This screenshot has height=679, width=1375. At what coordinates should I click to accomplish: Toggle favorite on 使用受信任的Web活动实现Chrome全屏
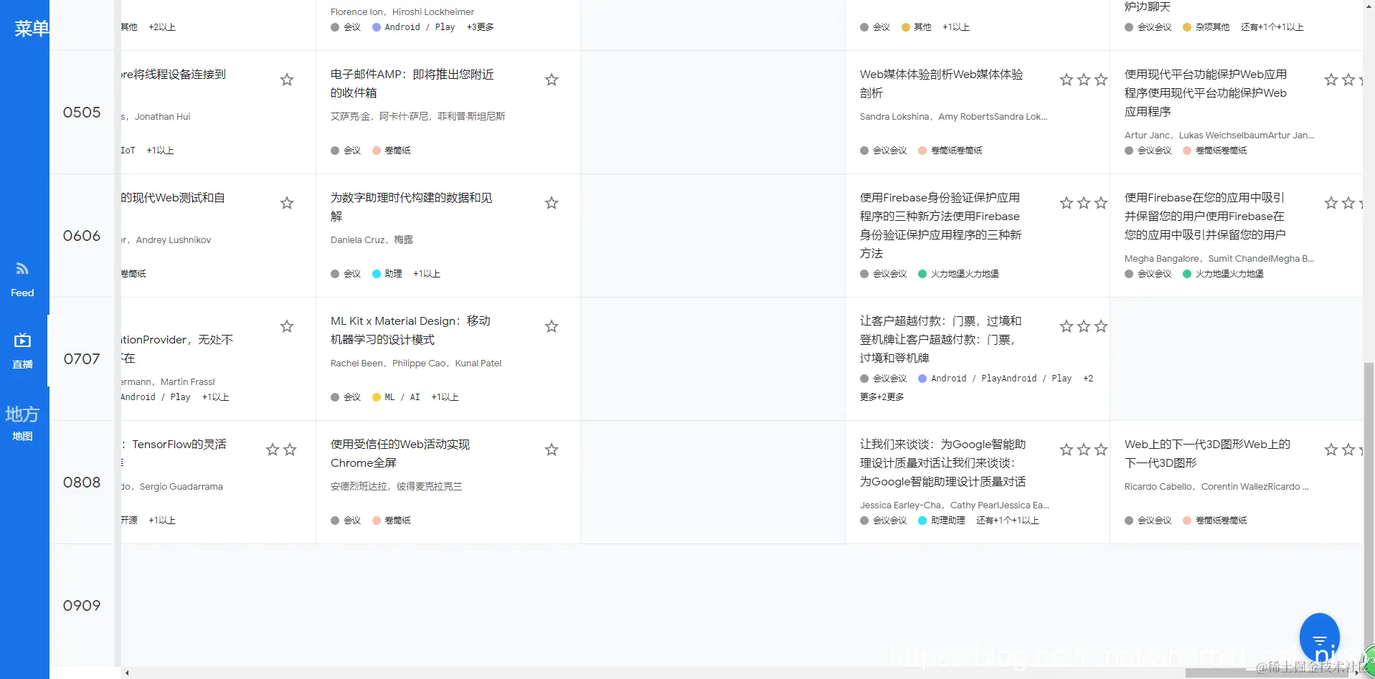[552, 450]
